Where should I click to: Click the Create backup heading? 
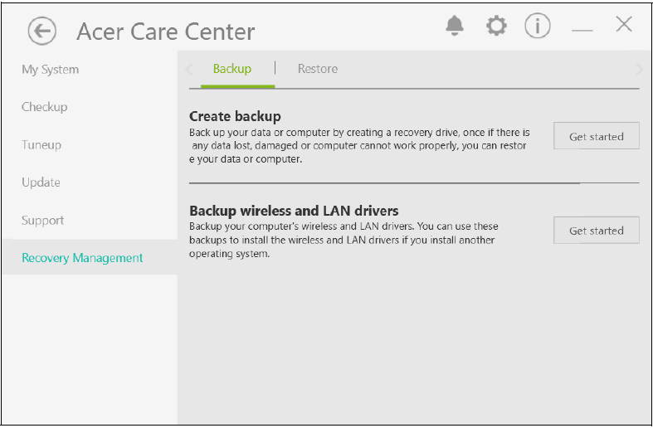point(235,116)
